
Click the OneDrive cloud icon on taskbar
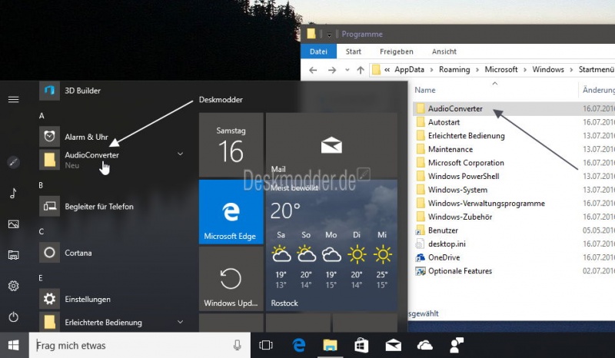click(x=425, y=345)
